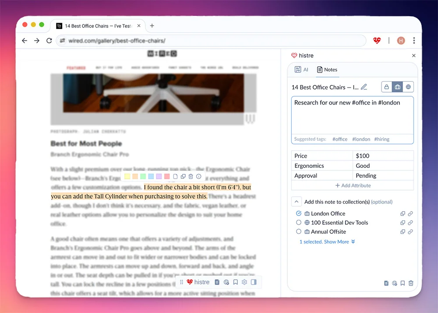The image size is (438, 313).
Task: Click the note icon in panel footer
Action: [386, 283]
